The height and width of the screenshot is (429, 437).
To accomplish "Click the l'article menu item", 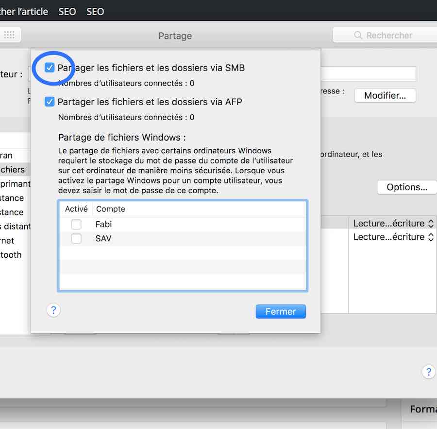I will tap(24, 12).
